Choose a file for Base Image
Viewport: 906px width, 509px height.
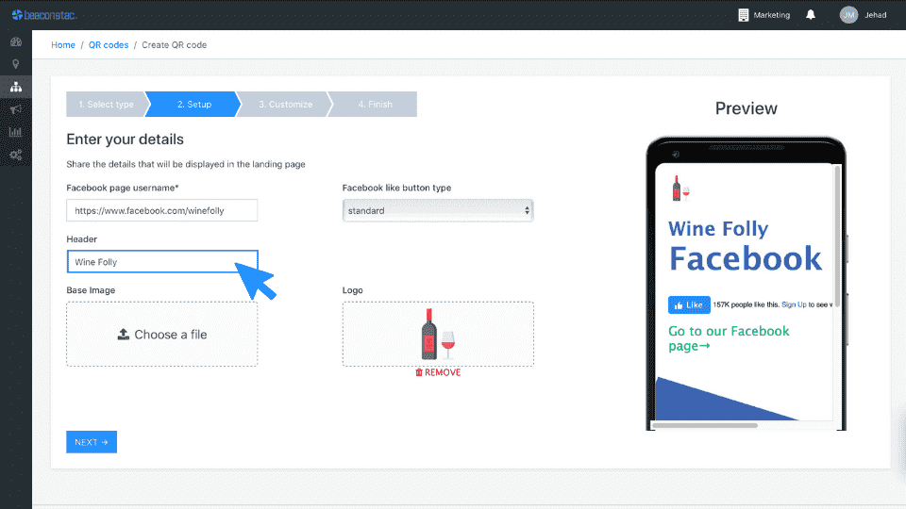[161, 334]
